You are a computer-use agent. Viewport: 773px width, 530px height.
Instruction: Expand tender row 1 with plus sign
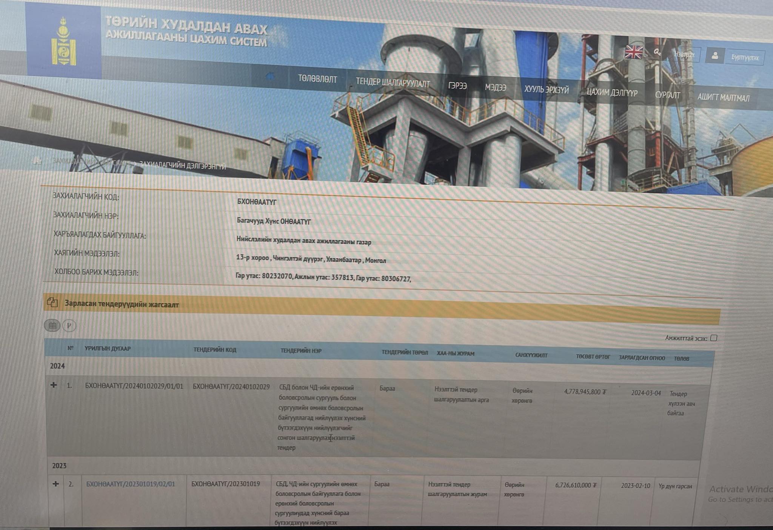coord(54,385)
